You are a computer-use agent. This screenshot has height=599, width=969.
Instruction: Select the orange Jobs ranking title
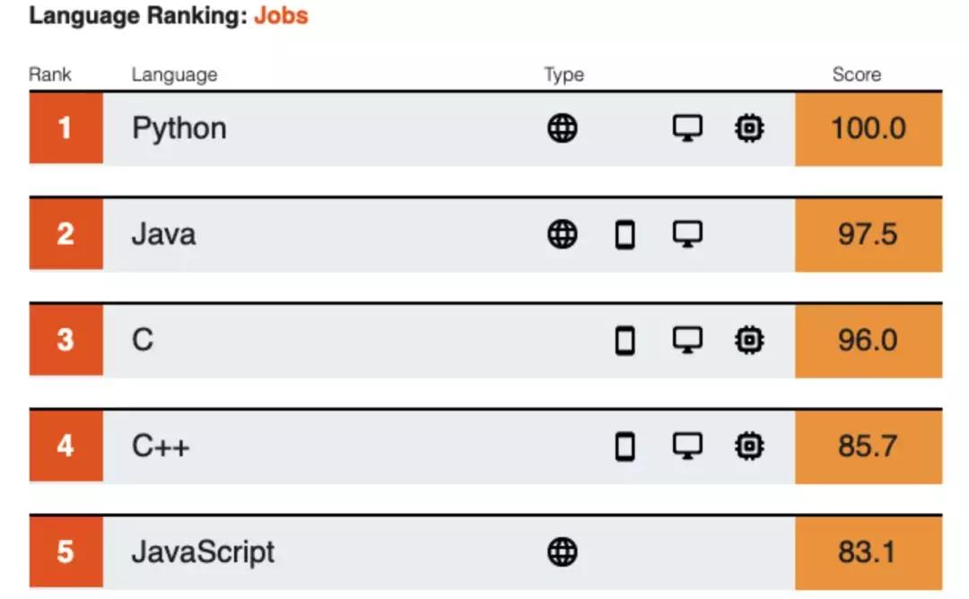point(281,16)
